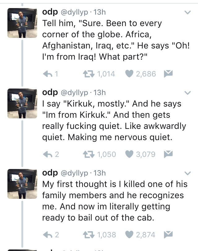Retweet the tweet with 1,038 retweets
The height and width of the screenshot is (251, 198).
click(x=89, y=235)
